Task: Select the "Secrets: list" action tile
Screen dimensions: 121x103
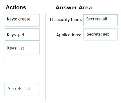Action: coord(22,89)
